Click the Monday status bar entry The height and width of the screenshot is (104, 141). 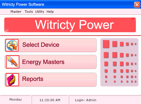click(16, 99)
